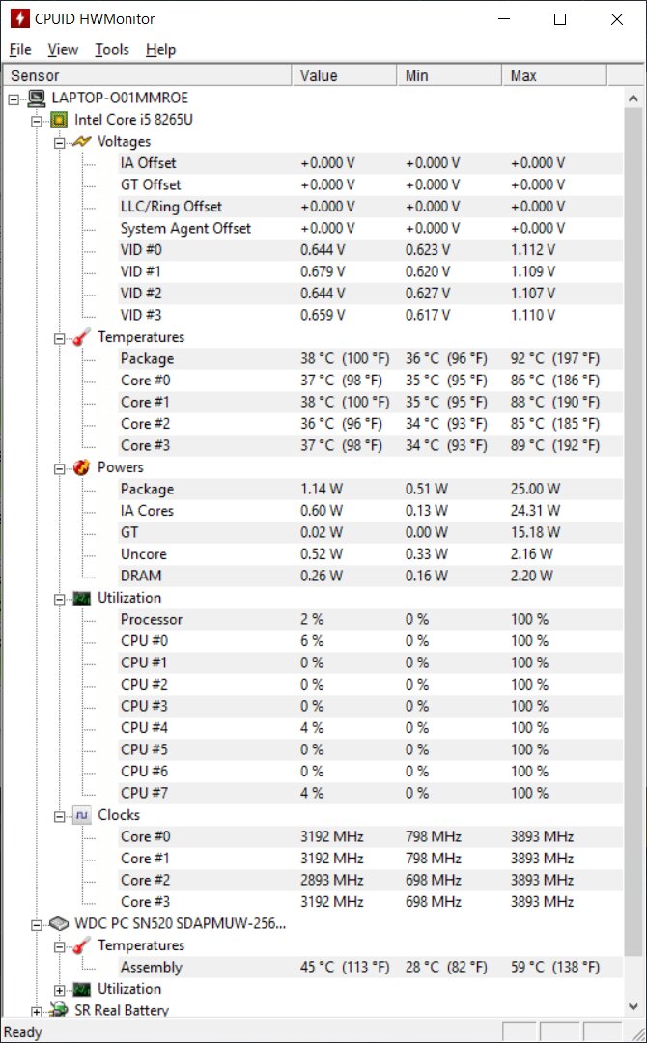Screen dimensions: 647x1043
Task: Click the WDC PC SN520 drive icon
Action: tap(59, 924)
